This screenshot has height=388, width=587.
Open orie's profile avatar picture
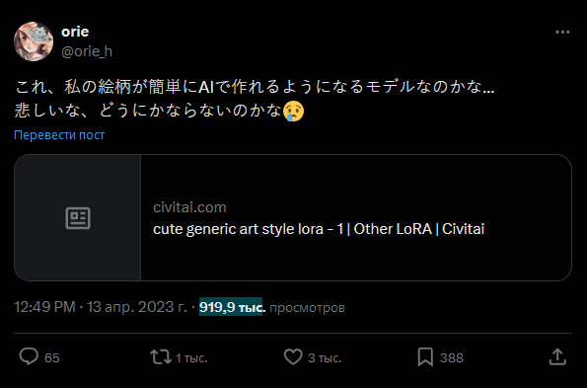(34, 41)
